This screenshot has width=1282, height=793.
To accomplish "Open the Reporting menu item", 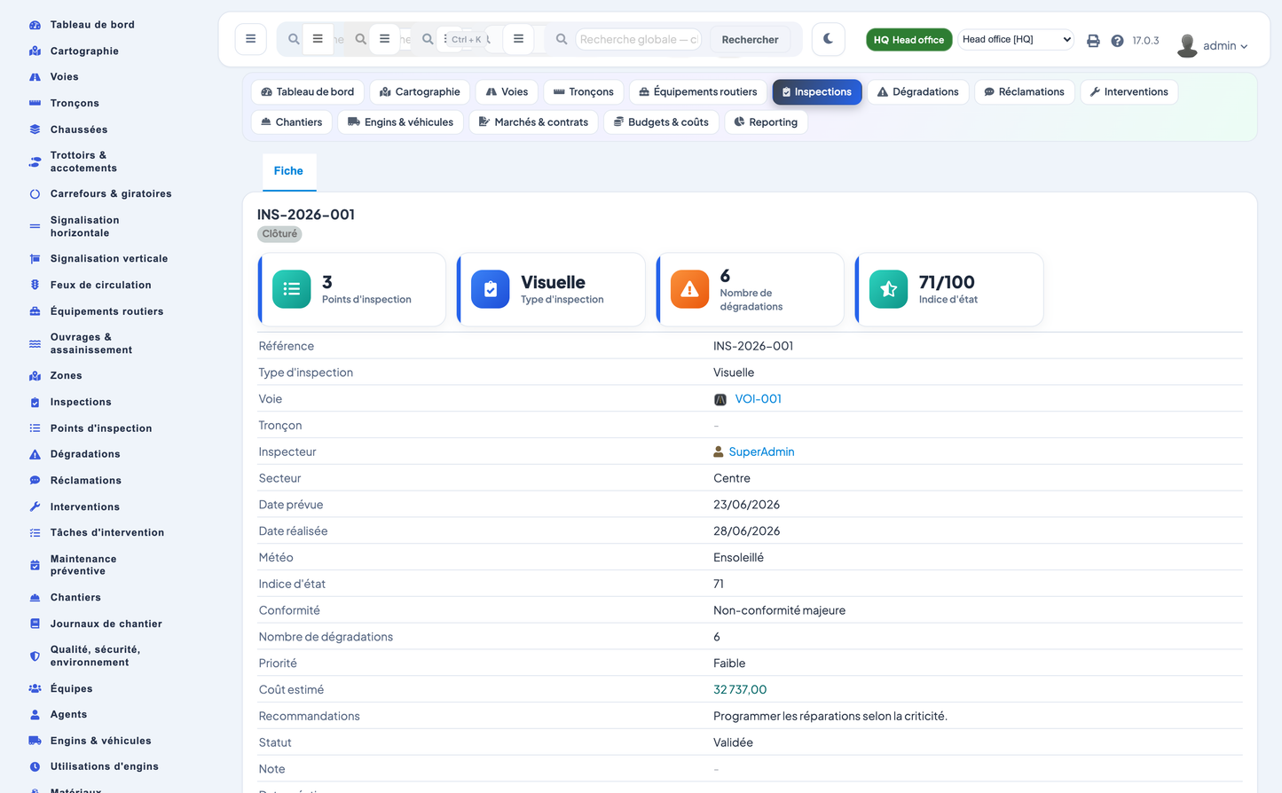I will click(x=766, y=122).
